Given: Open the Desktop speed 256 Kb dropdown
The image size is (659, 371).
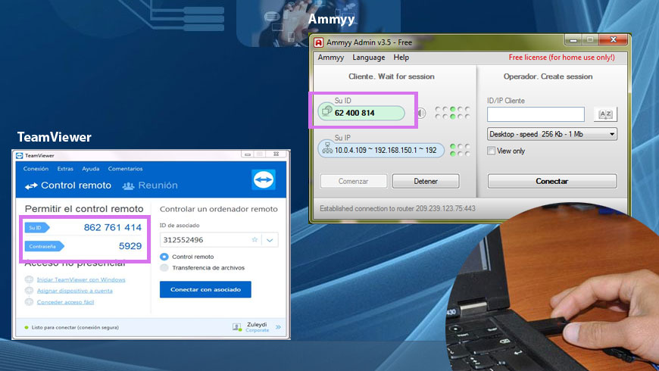Looking at the screenshot, I should 552,134.
